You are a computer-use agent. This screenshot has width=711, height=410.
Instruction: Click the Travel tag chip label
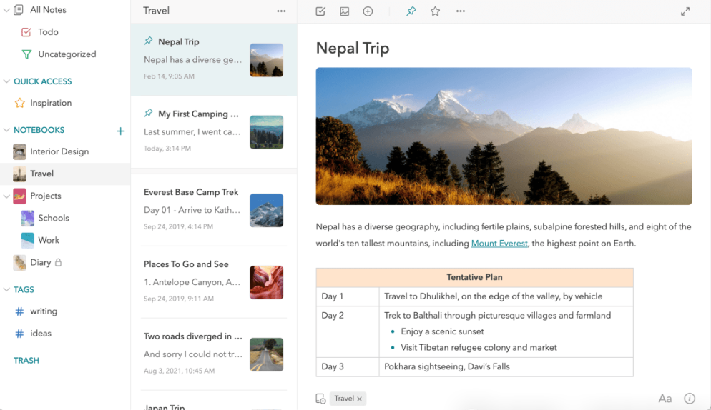[x=344, y=399]
